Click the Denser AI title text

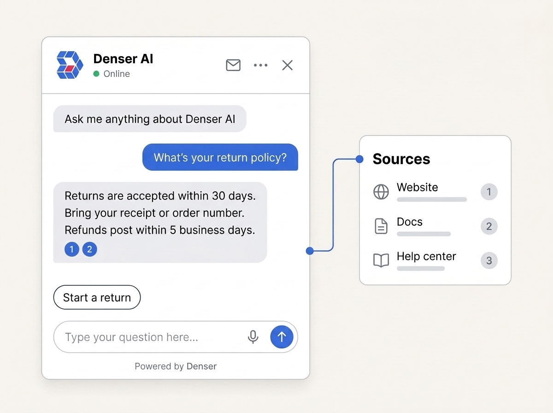[x=123, y=59]
